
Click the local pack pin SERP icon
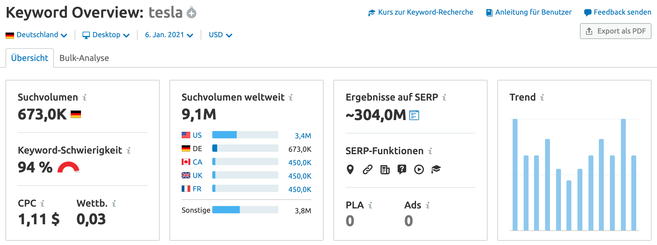(x=350, y=169)
